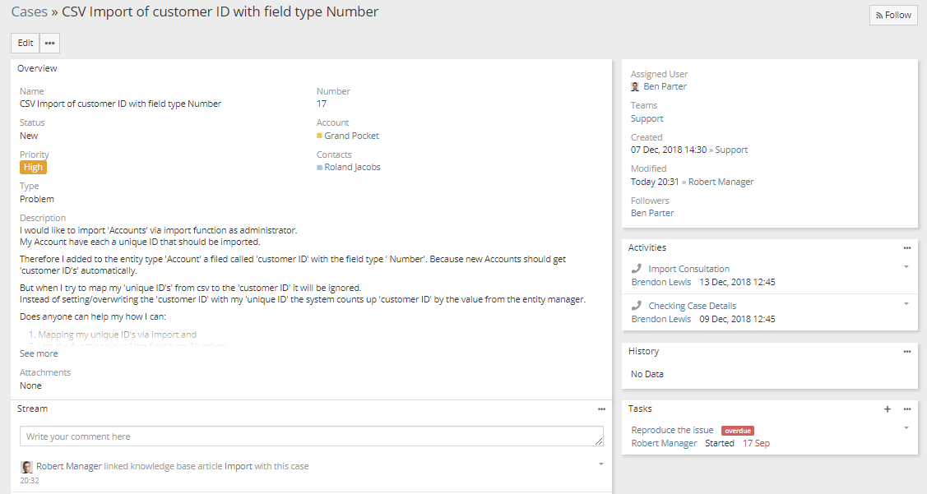Click the Follow button
The width and height of the screenshot is (927, 494).
893,15
